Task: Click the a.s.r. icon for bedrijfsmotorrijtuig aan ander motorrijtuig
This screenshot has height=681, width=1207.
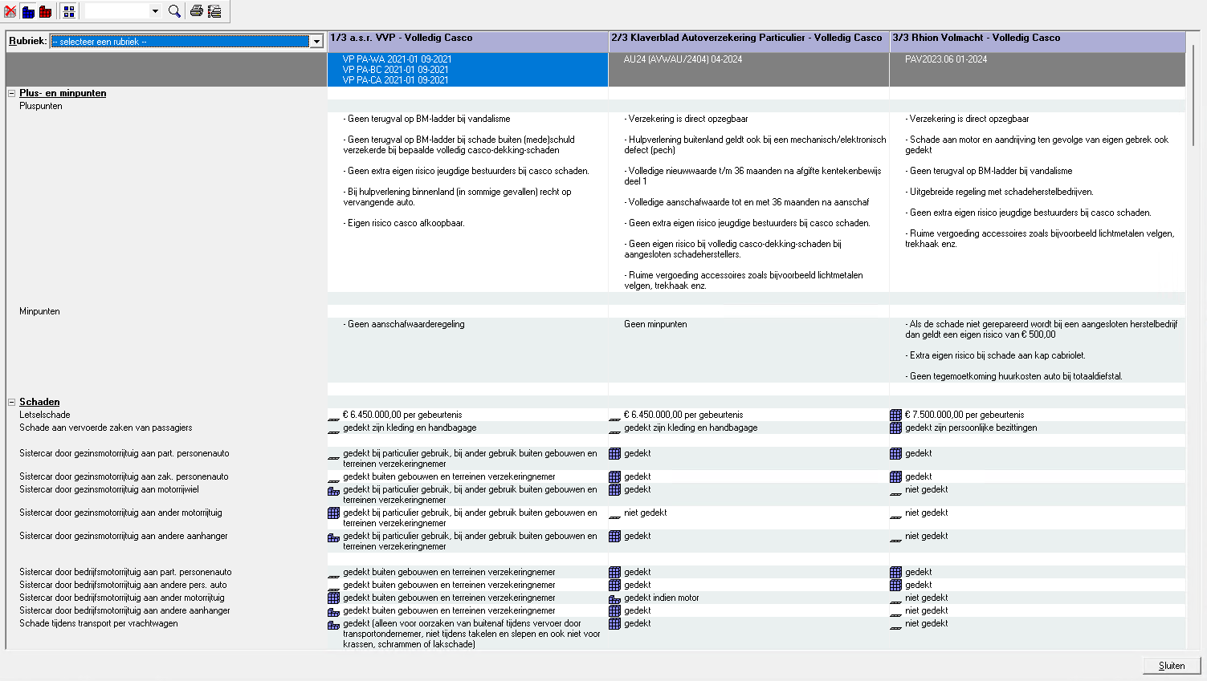Action: click(x=333, y=598)
